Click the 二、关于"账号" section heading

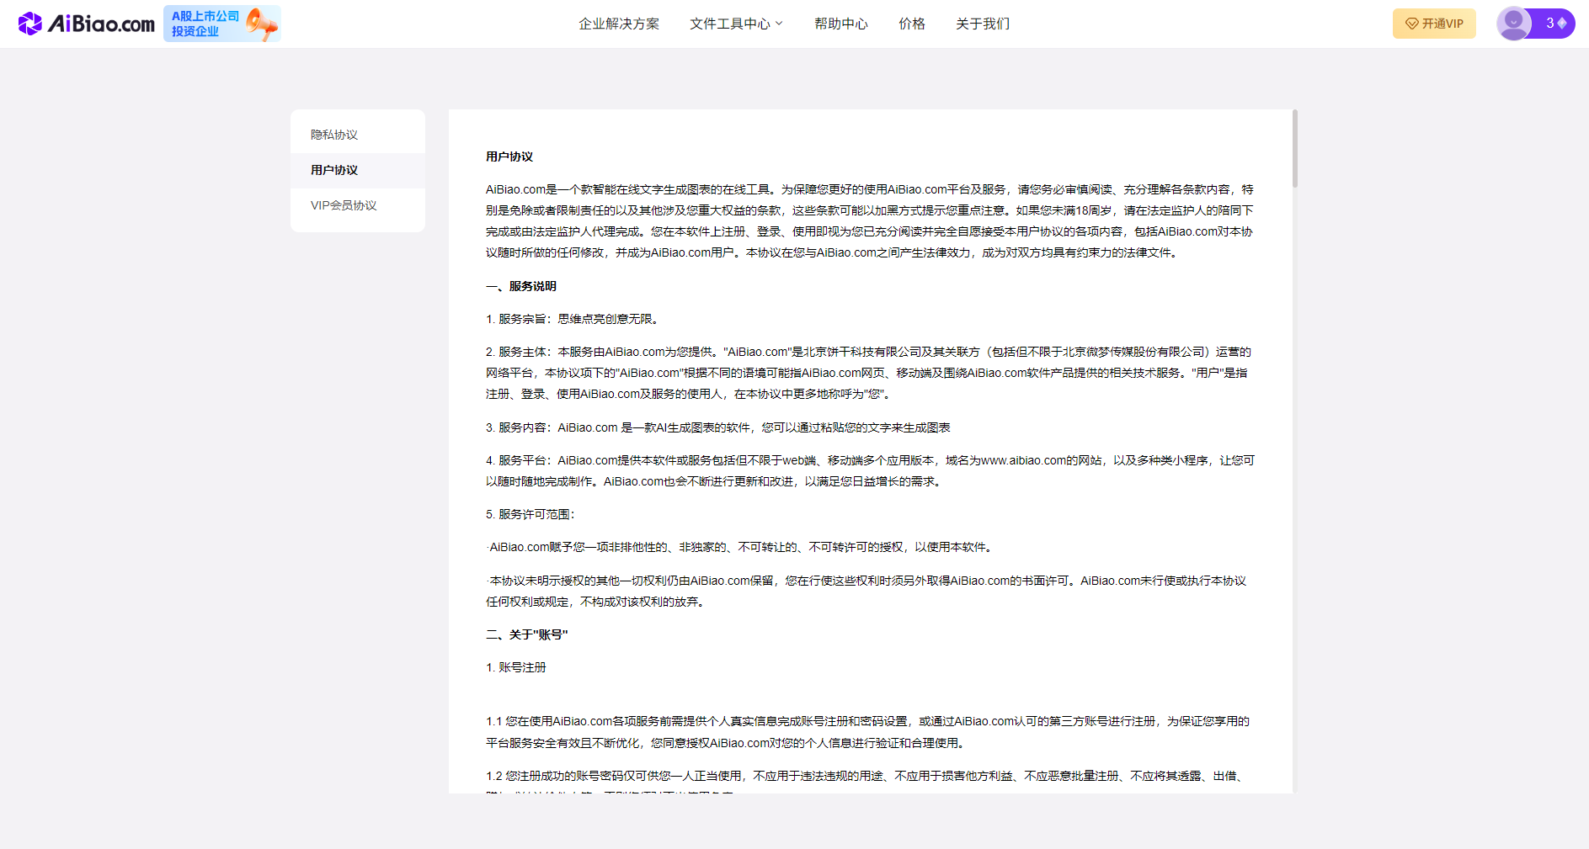point(527,634)
